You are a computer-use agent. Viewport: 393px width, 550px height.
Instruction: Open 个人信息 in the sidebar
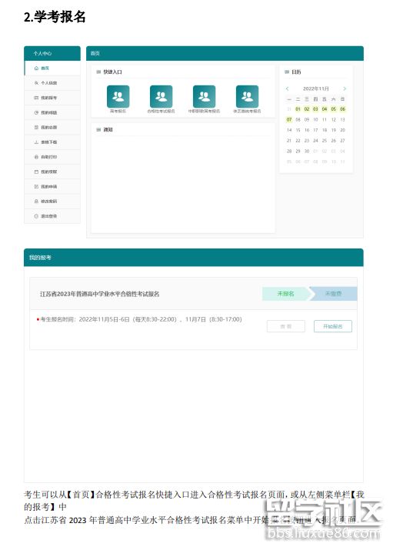coord(52,83)
